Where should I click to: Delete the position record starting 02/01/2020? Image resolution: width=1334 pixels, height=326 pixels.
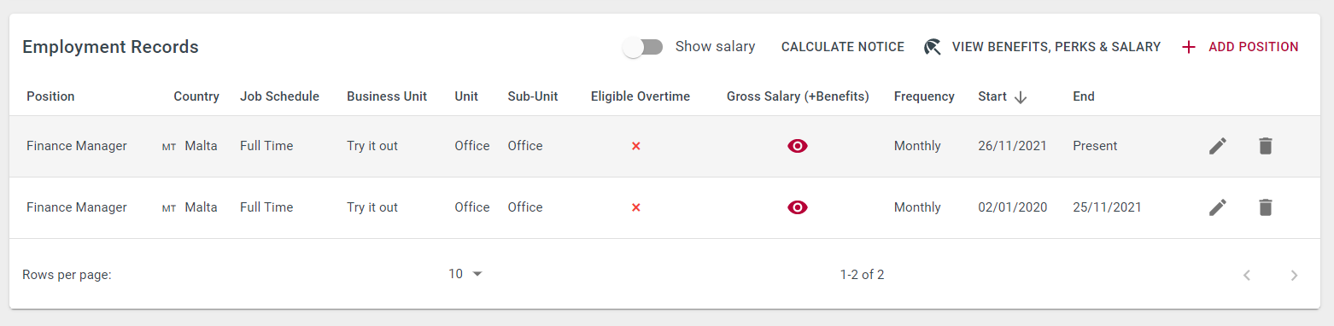[1266, 207]
